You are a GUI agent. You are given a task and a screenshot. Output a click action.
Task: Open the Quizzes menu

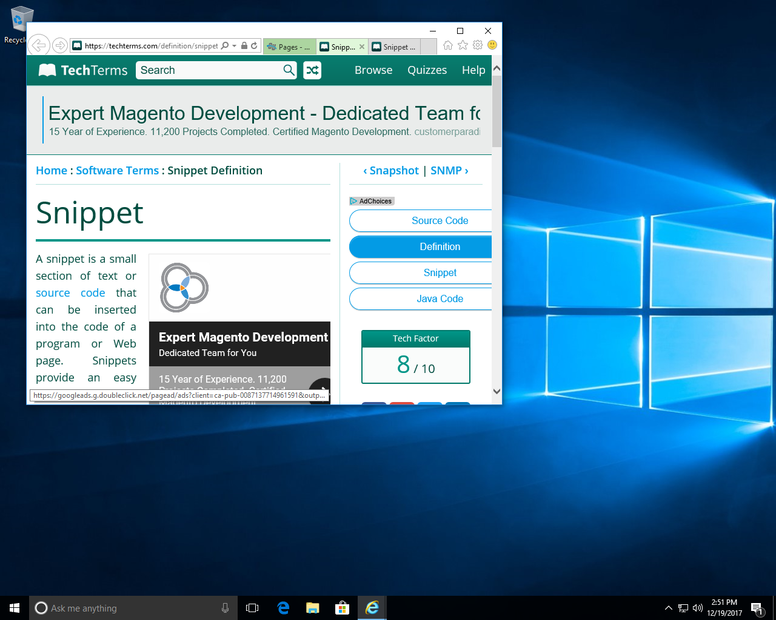(427, 70)
